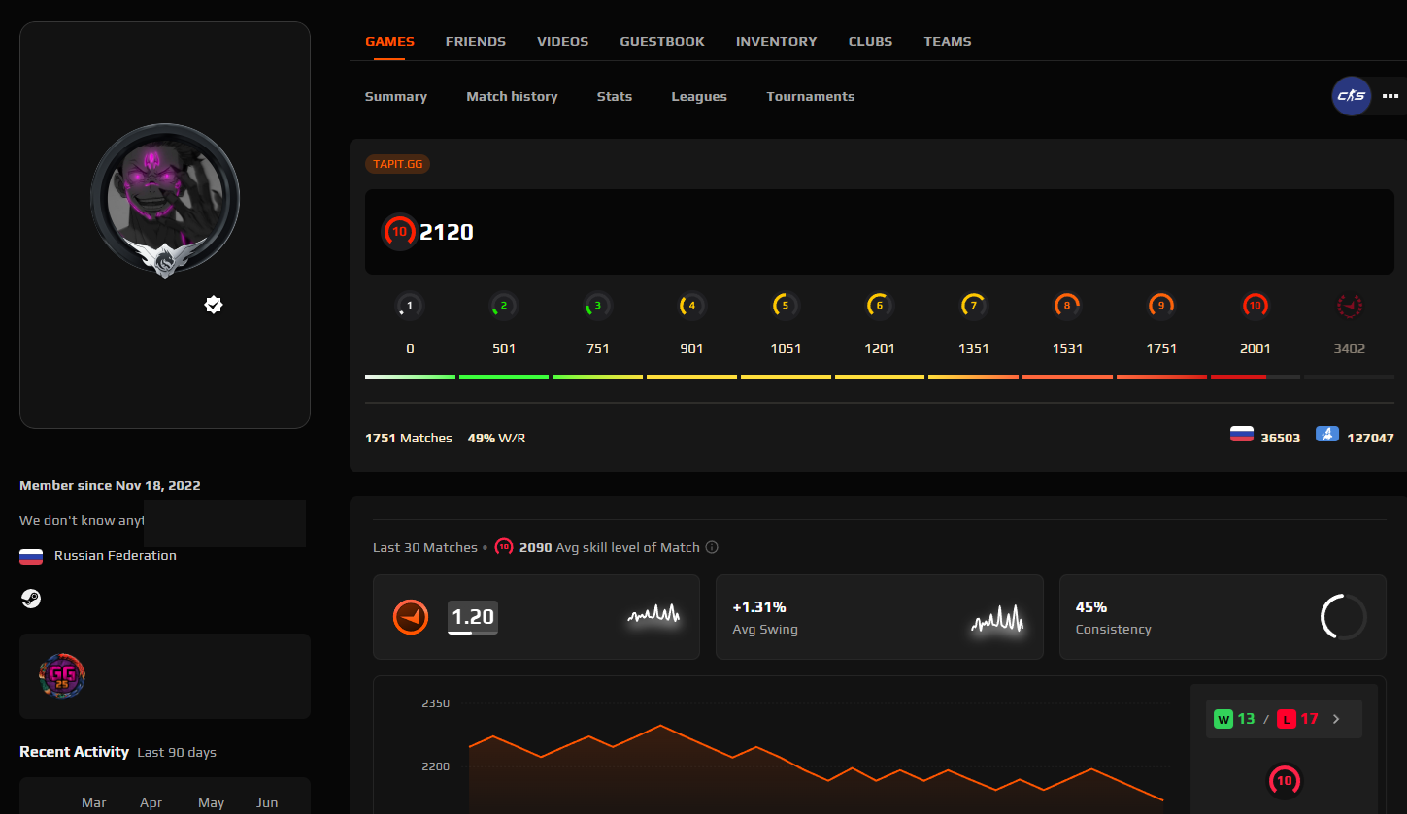This screenshot has width=1407, height=814.
Task: Click the Russian Federation flag in the sidebar
Action: click(x=31, y=557)
